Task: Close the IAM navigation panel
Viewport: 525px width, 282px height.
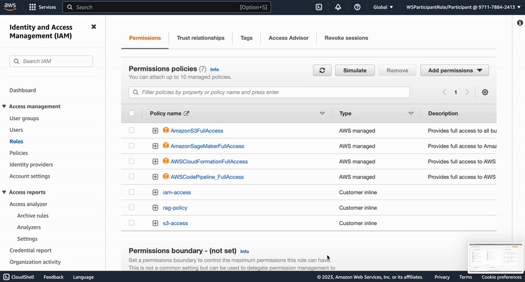Action: 94,27
